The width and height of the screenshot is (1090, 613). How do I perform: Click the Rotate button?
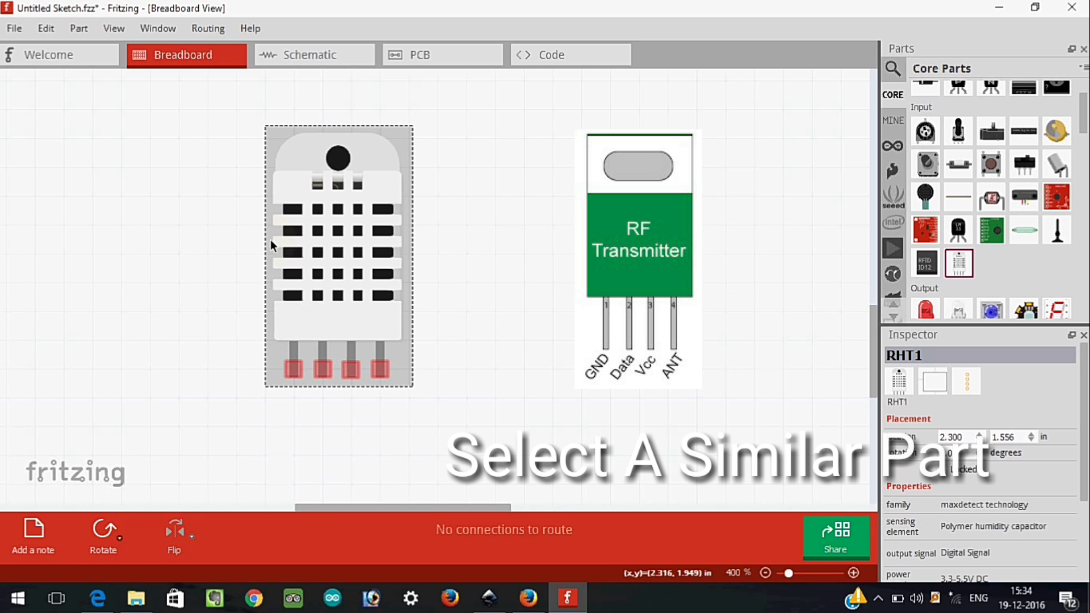(x=103, y=536)
